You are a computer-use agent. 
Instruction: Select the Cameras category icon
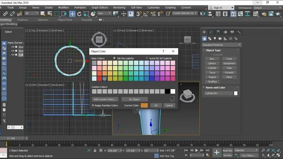coord(220,38)
